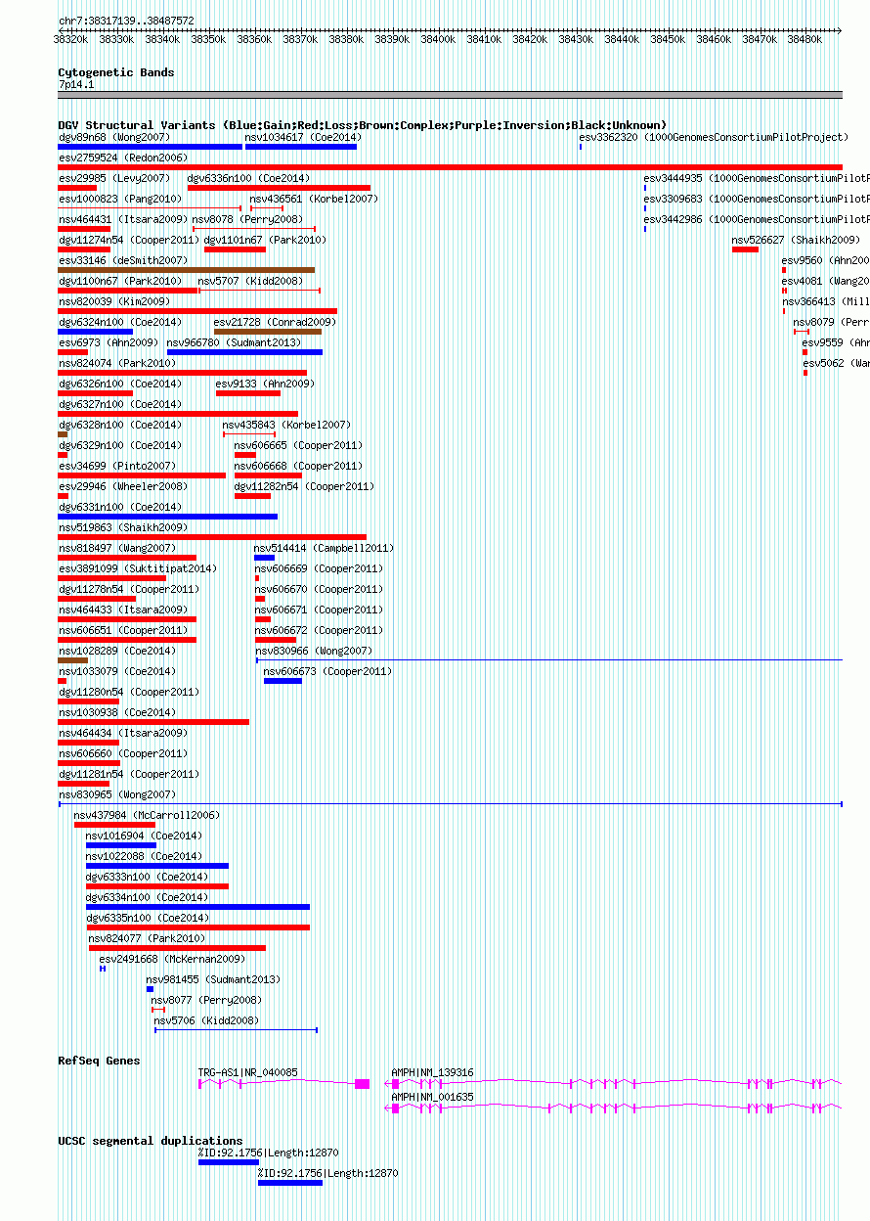870x1221 pixels.
Task: Open variant esv29985 (Levy2007)
Action: [x=113, y=178]
